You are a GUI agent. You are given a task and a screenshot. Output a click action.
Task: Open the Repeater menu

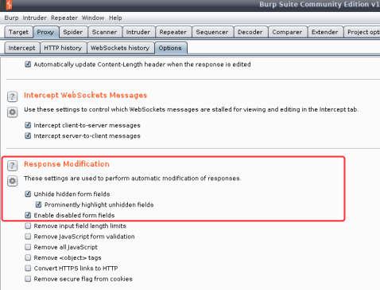64,18
